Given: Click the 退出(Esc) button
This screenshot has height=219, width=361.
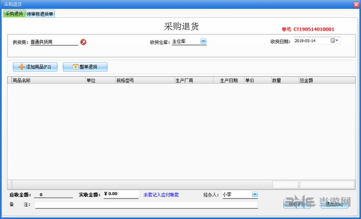Looking at the screenshot, I should click(334, 204).
